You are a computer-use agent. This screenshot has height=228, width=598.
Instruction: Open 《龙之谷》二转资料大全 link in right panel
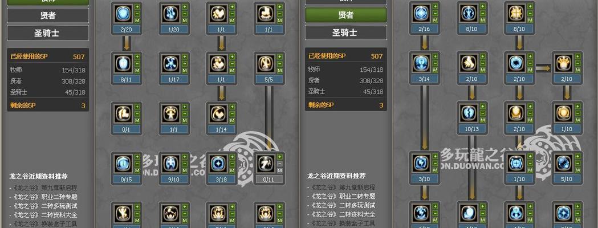(x=343, y=215)
